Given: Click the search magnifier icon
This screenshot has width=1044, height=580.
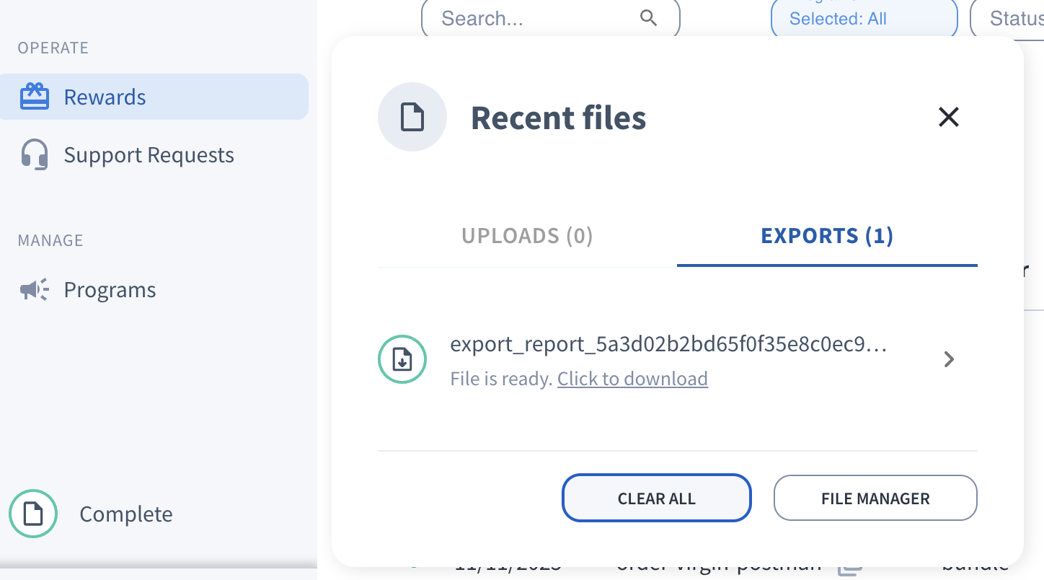Looking at the screenshot, I should coord(649,18).
